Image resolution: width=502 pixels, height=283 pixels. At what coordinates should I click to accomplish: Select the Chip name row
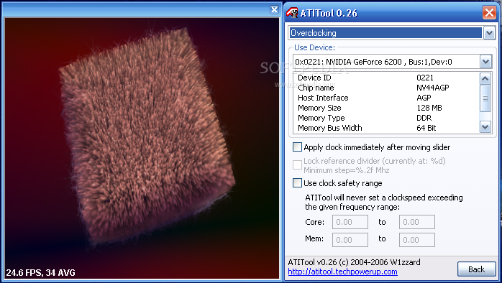coord(386,88)
